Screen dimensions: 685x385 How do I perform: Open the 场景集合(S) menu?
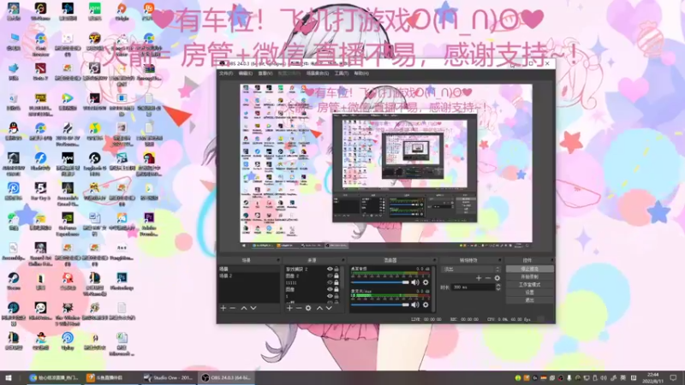tap(318, 74)
